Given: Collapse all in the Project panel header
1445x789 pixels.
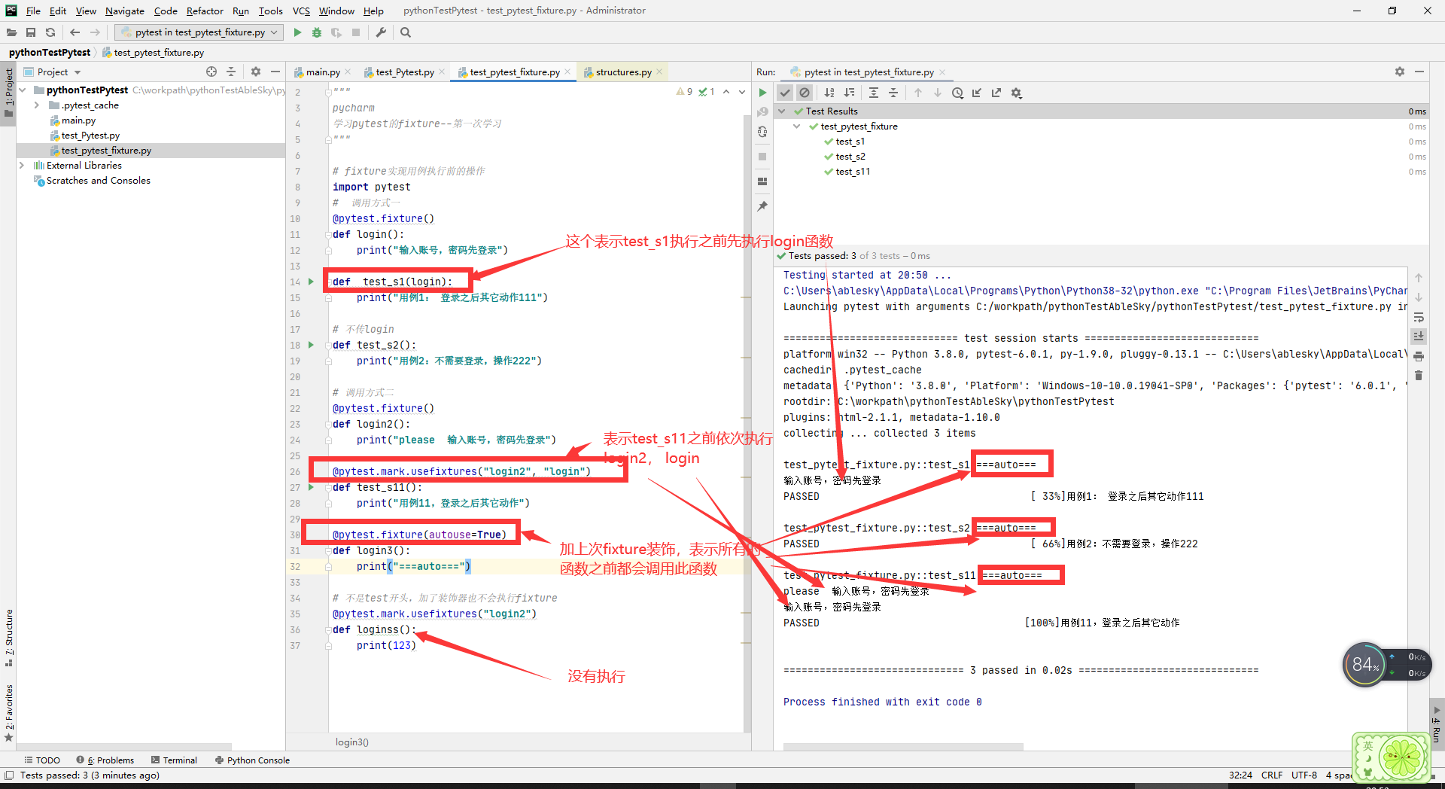Looking at the screenshot, I should click(231, 72).
